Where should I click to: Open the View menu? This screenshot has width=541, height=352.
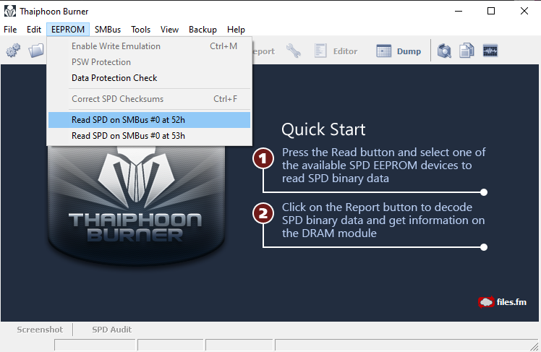point(169,30)
